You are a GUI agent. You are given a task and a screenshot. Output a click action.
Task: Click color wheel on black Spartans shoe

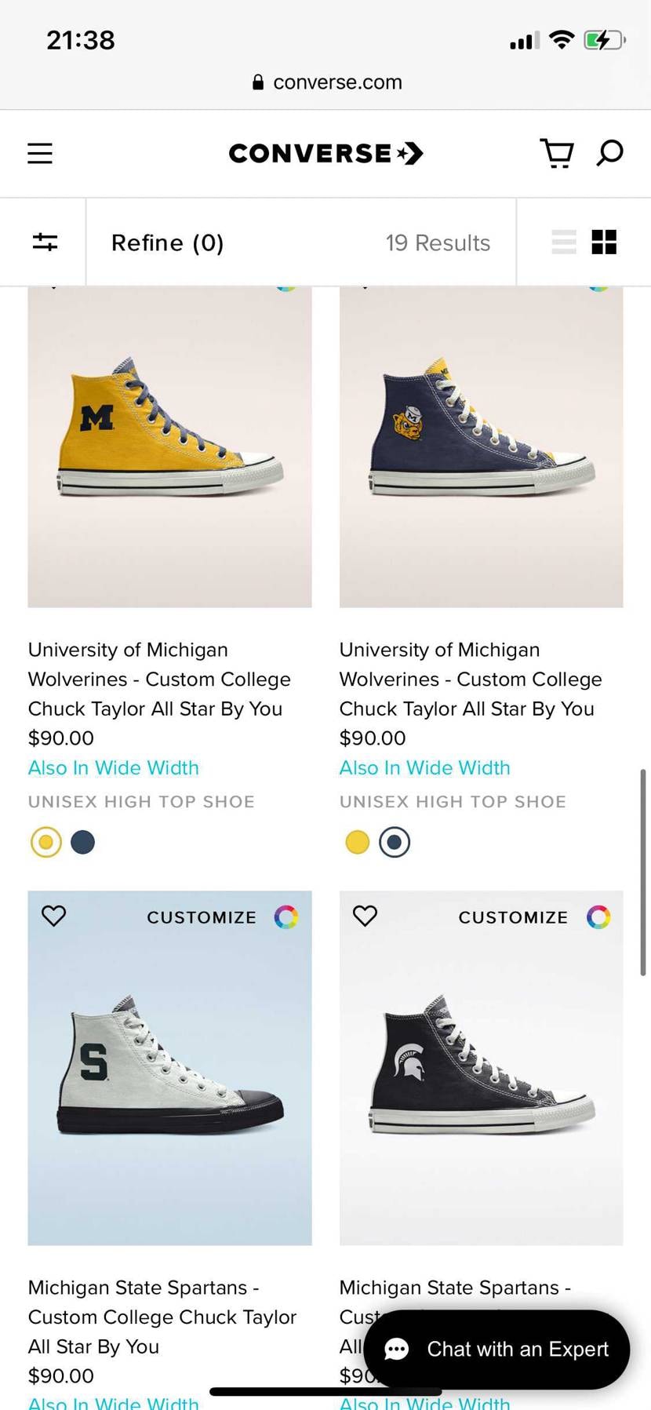(x=598, y=916)
